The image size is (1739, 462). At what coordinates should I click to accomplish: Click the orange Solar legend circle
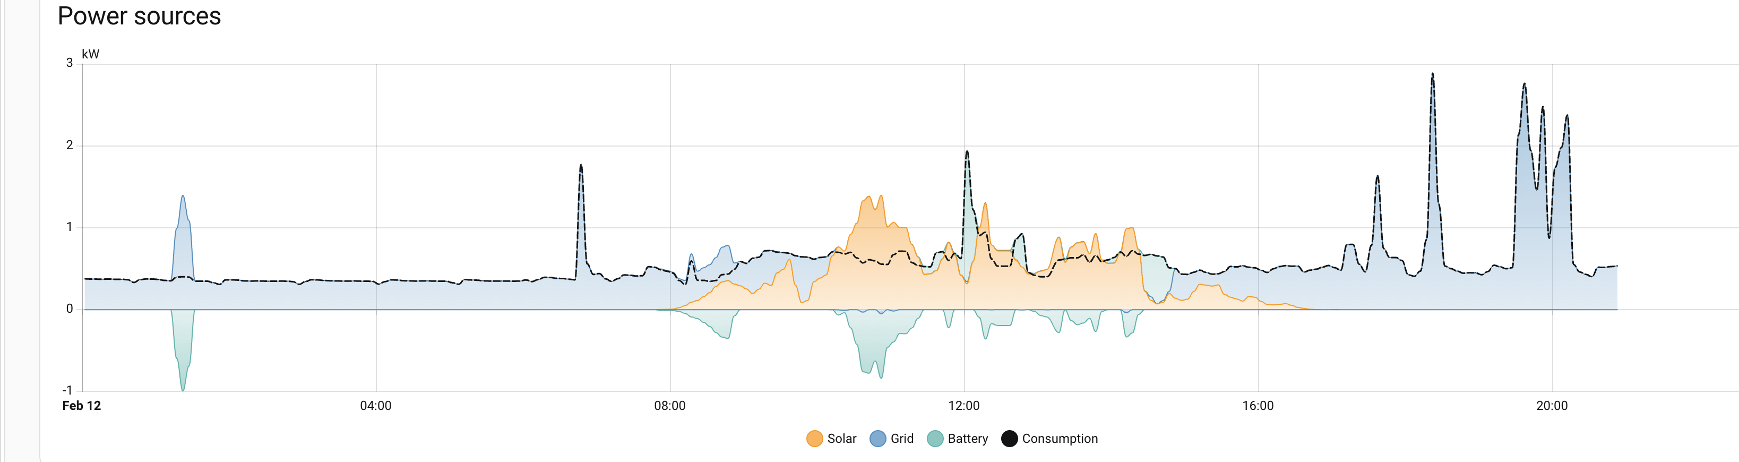point(815,439)
